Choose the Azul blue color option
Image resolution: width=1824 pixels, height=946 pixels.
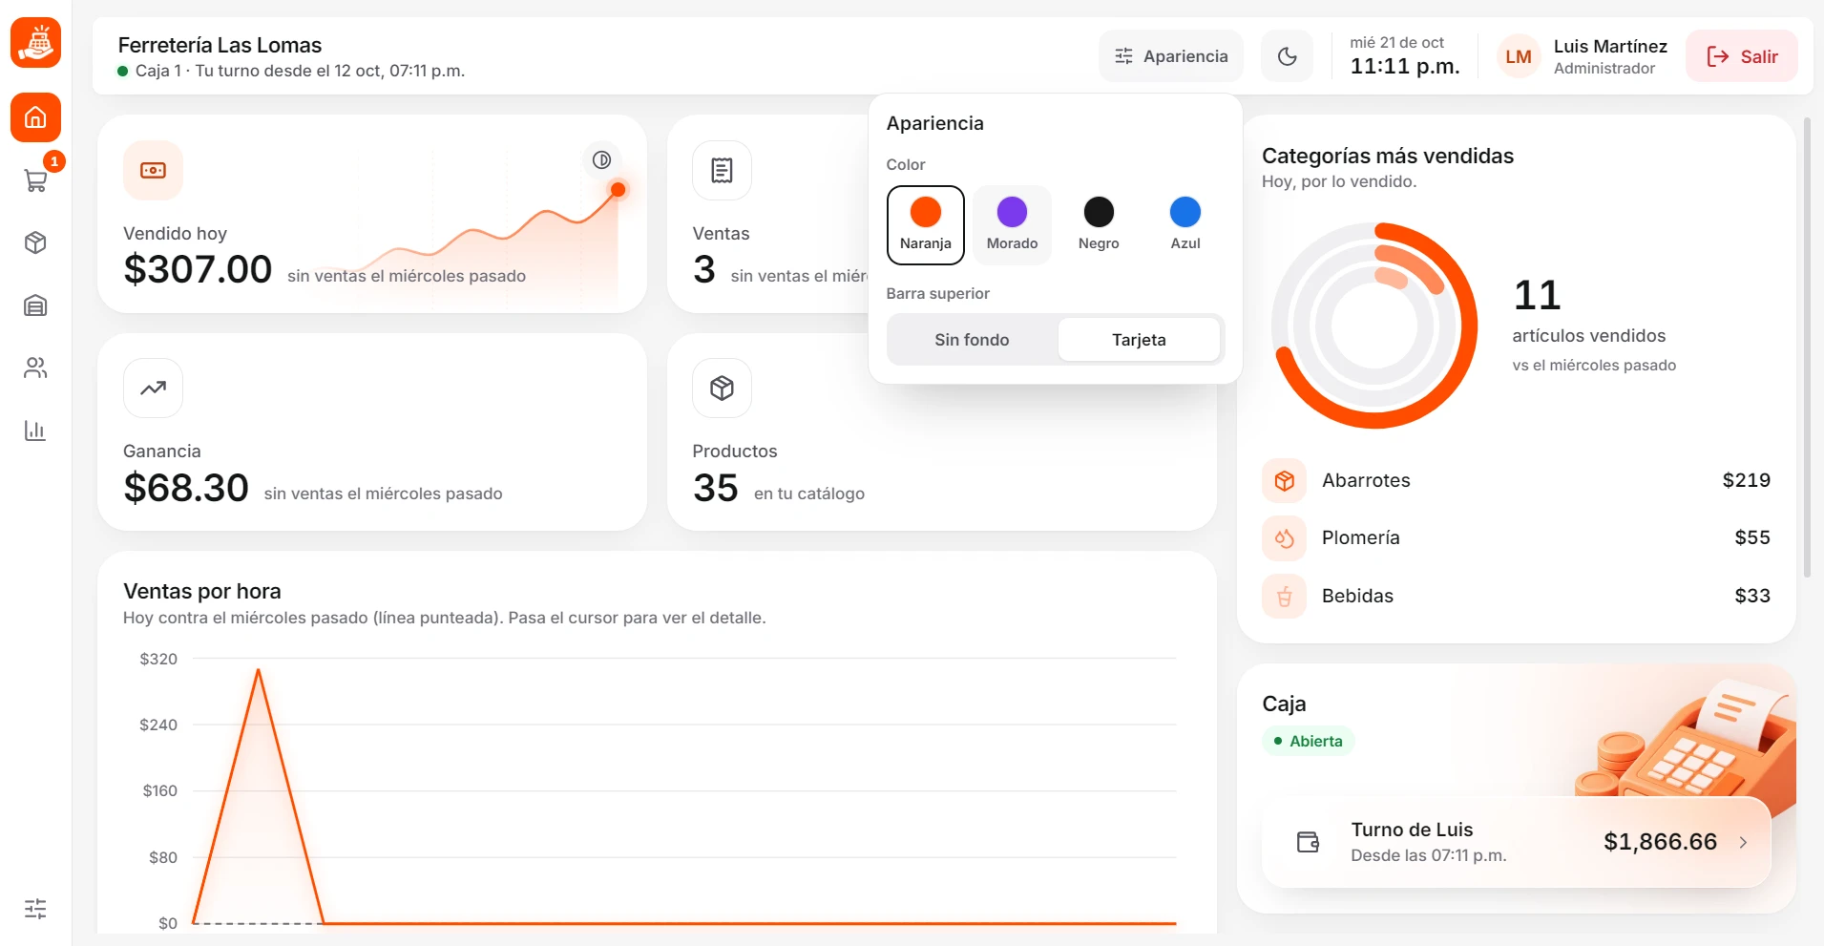1185,224
